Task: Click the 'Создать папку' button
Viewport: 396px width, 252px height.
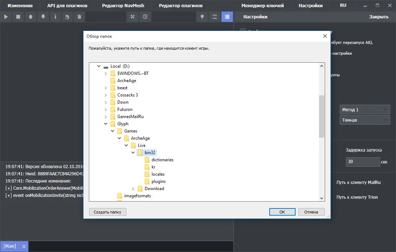Action: pyautogui.click(x=108, y=212)
